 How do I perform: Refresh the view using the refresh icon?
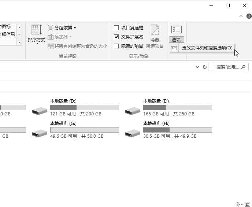(x=205, y=67)
